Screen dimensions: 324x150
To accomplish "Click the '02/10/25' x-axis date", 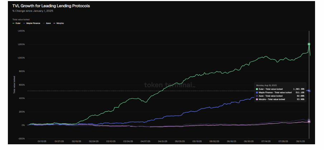I will point(76,141).
